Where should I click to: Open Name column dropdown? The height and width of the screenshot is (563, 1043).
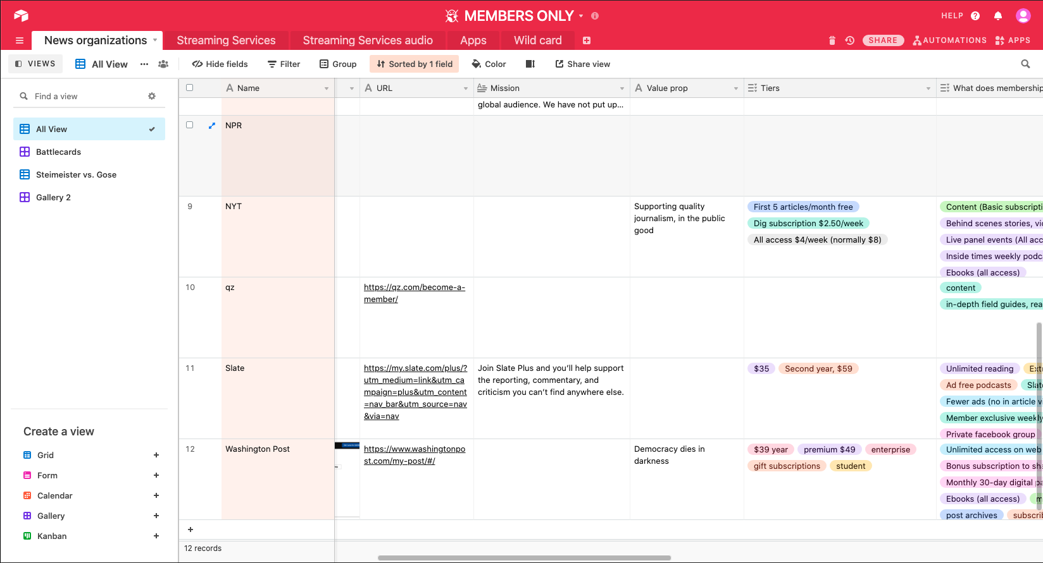click(x=327, y=88)
